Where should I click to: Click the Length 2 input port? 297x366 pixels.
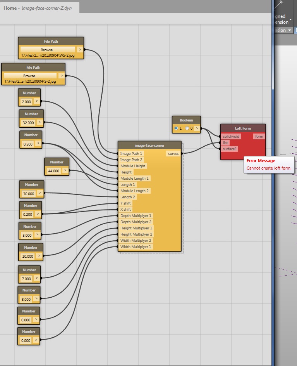127,197
